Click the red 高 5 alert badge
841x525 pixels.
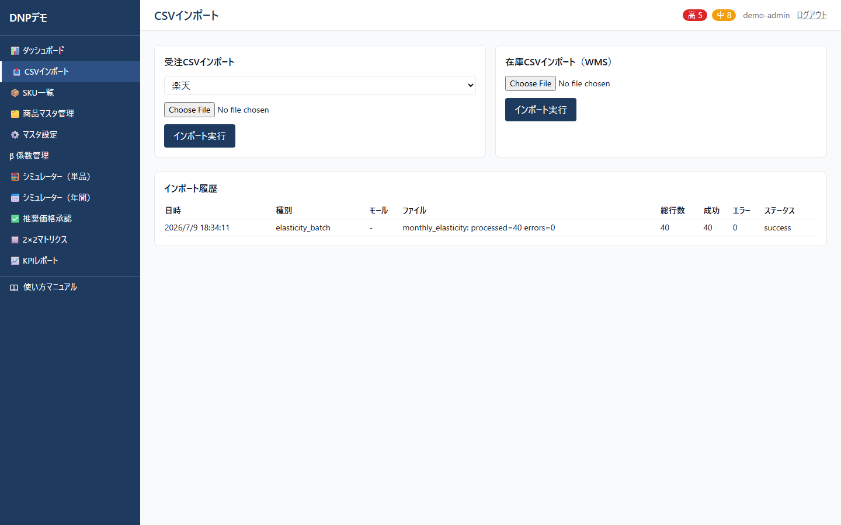pos(695,15)
